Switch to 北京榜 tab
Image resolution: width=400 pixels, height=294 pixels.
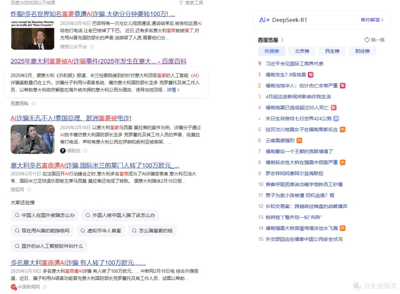click(302, 51)
